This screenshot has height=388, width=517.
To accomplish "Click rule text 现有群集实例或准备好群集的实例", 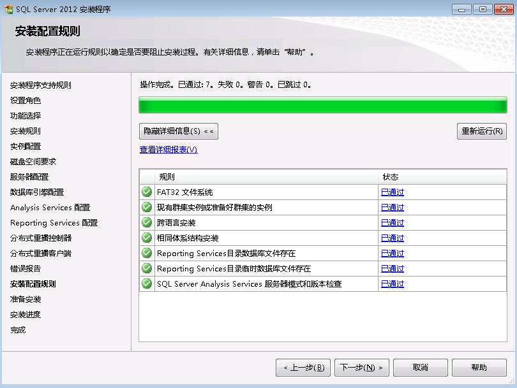I will pyautogui.click(x=214, y=207).
